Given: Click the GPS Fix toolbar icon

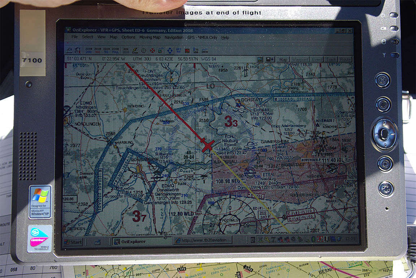Looking at the screenshot, I should click(x=178, y=50).
